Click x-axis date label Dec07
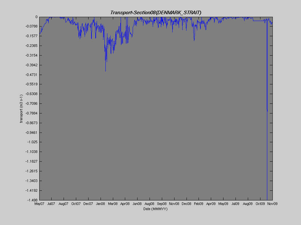 [88, 204]
